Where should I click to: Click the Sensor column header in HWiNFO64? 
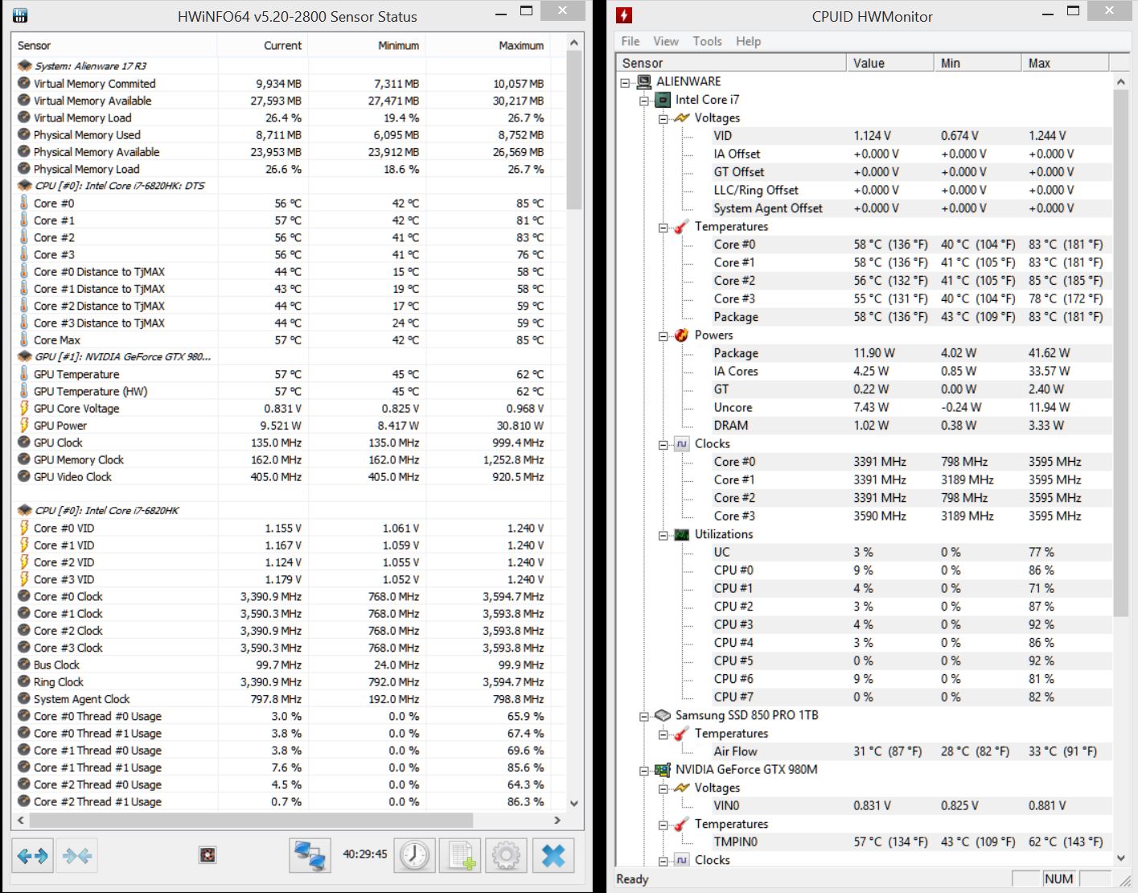pos(115,46)
